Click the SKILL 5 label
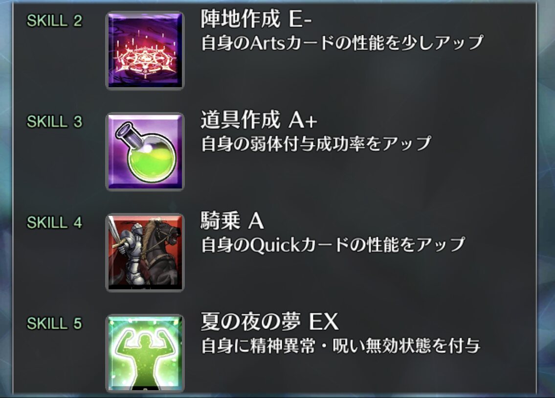This screenshot has width=555, height=398. coord(54,324)
